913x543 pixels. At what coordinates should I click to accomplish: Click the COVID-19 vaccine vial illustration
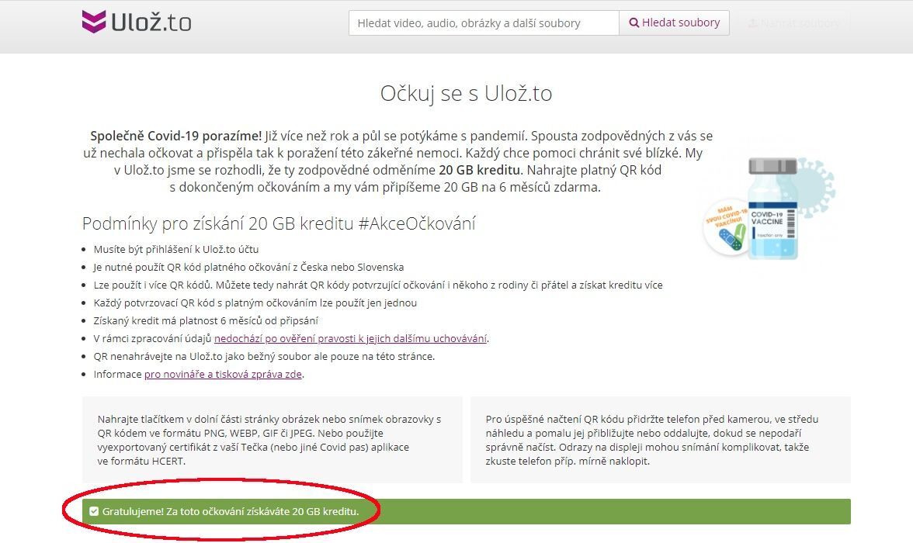(x=772, y=209)
